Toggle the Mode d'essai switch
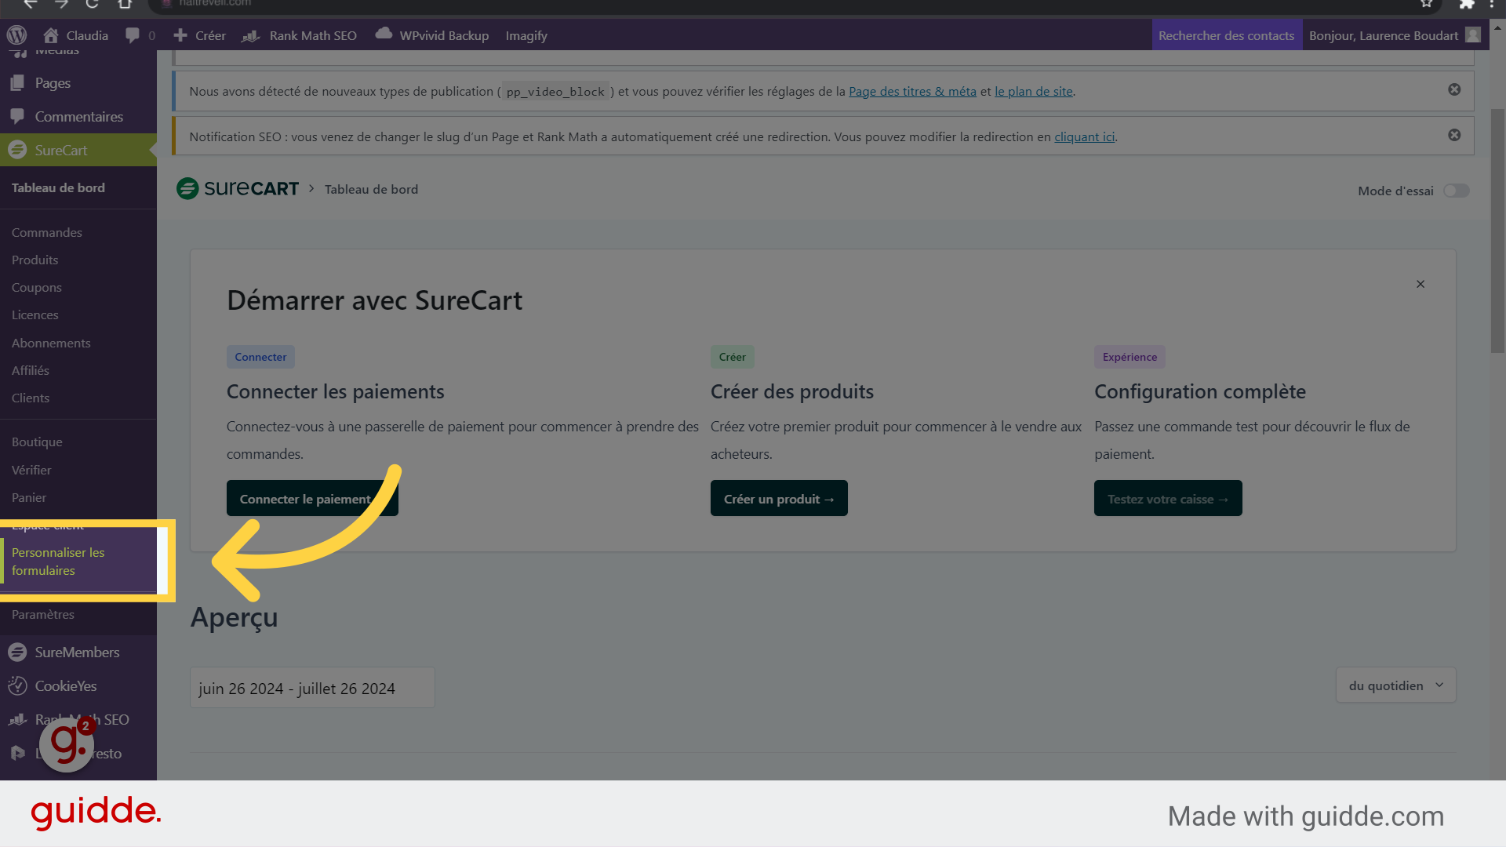Viewport: 1506px width, 847px height. 1456,191
